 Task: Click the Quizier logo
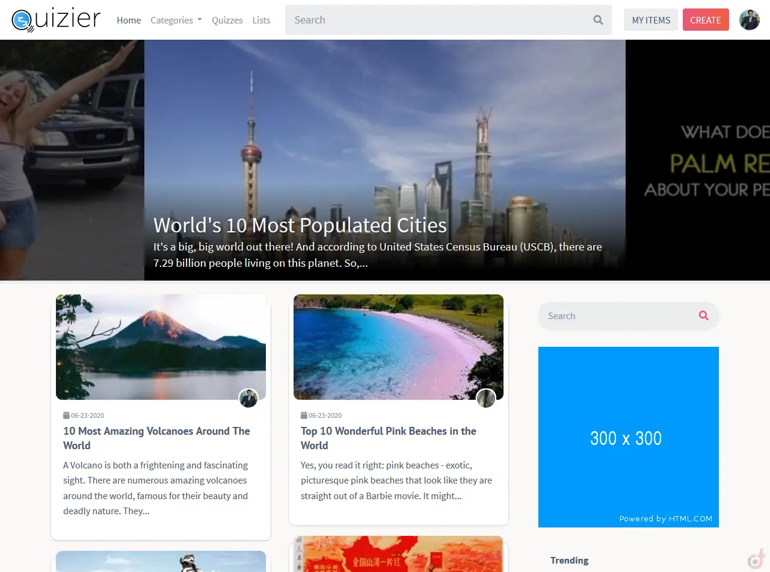pos(56,20)
